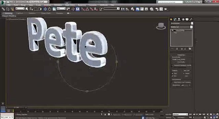The width and height of the screenshot is (219, 119).
Task: Activate the Select and Move tool
Action: pyautogui.click(x=45, y=9)
